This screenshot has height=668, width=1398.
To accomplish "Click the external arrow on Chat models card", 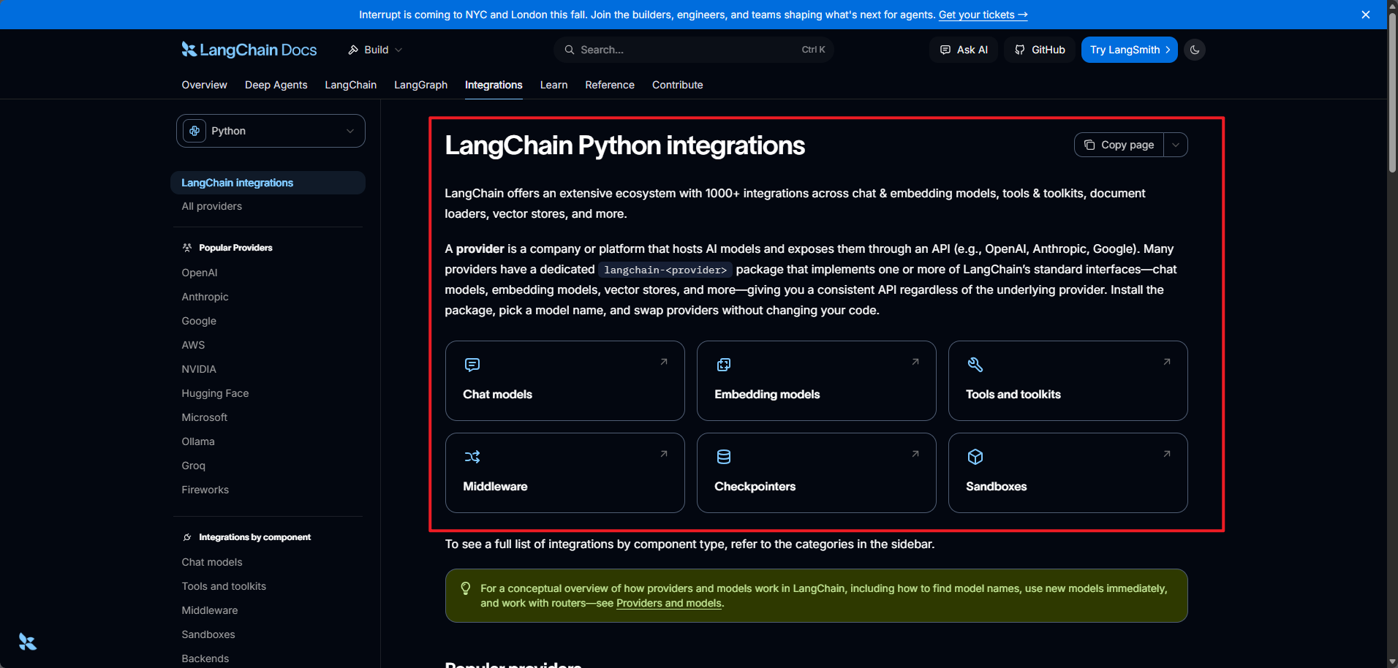I will [664, 362].
